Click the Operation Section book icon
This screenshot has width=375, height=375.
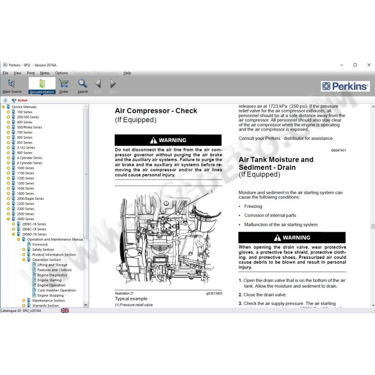(x=29, y=259)
